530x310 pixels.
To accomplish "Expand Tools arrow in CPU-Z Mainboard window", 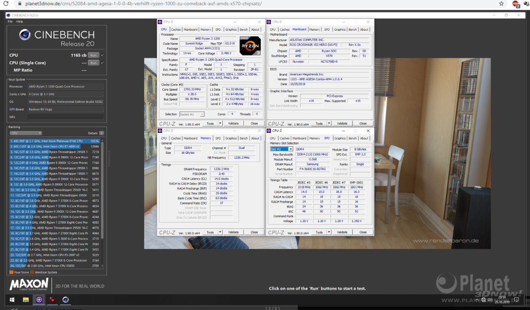I will (x=329, y=123).
